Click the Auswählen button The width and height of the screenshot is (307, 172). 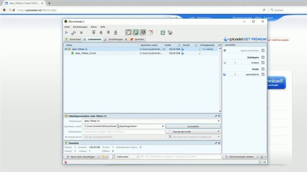193,126
